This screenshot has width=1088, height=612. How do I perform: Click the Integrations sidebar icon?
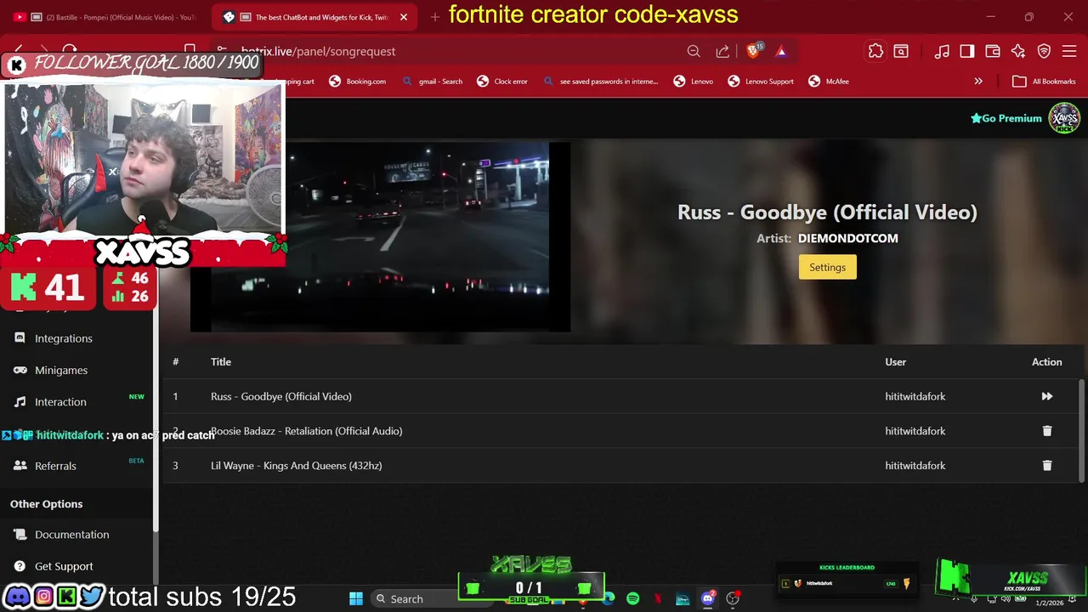[x=20, y=338]
